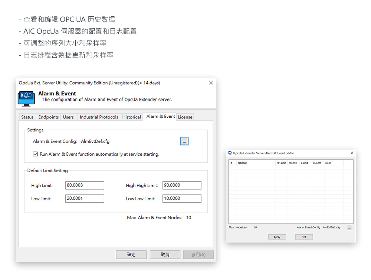The image size is (371, 280).
Task: Click the Alarm & Event monitor bell icon
Action: pyautogui.click(x=26, y=98)
